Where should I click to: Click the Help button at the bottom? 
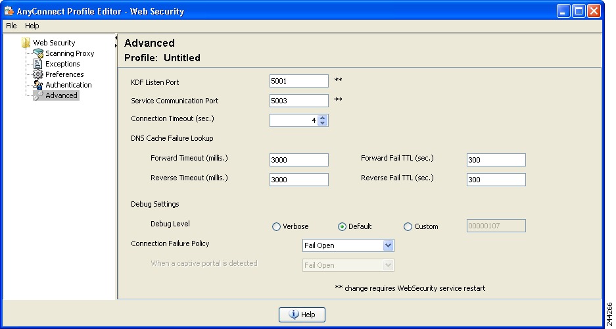302,315
